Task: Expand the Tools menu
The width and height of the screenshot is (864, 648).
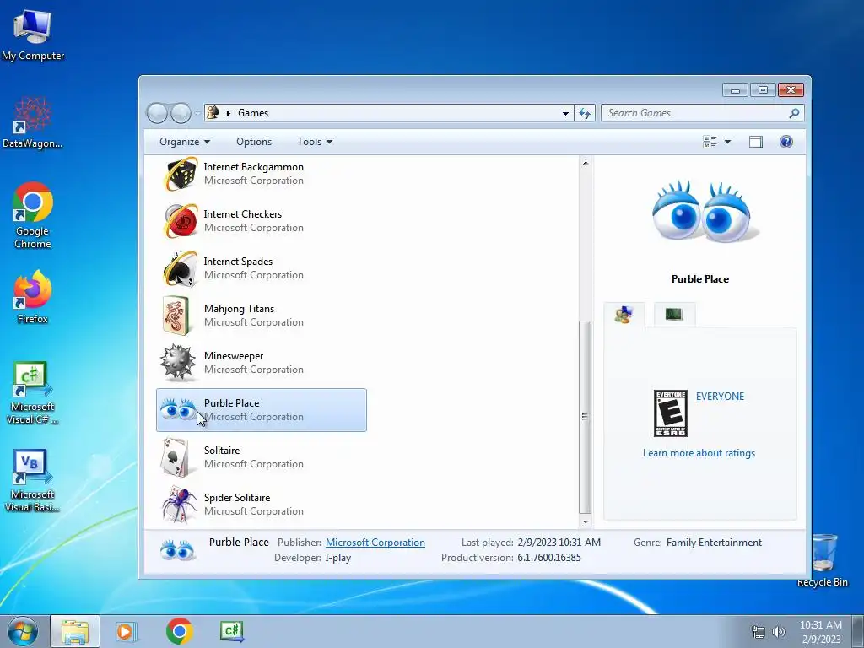Action: tap(315, 142)
